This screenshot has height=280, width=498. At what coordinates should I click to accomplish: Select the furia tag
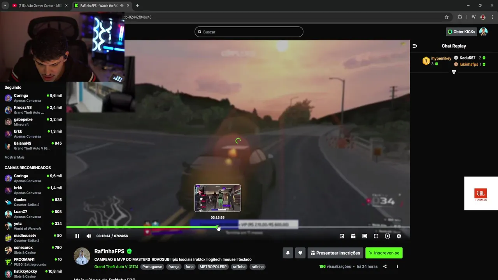pyautogui.click(x=189, y=267)
